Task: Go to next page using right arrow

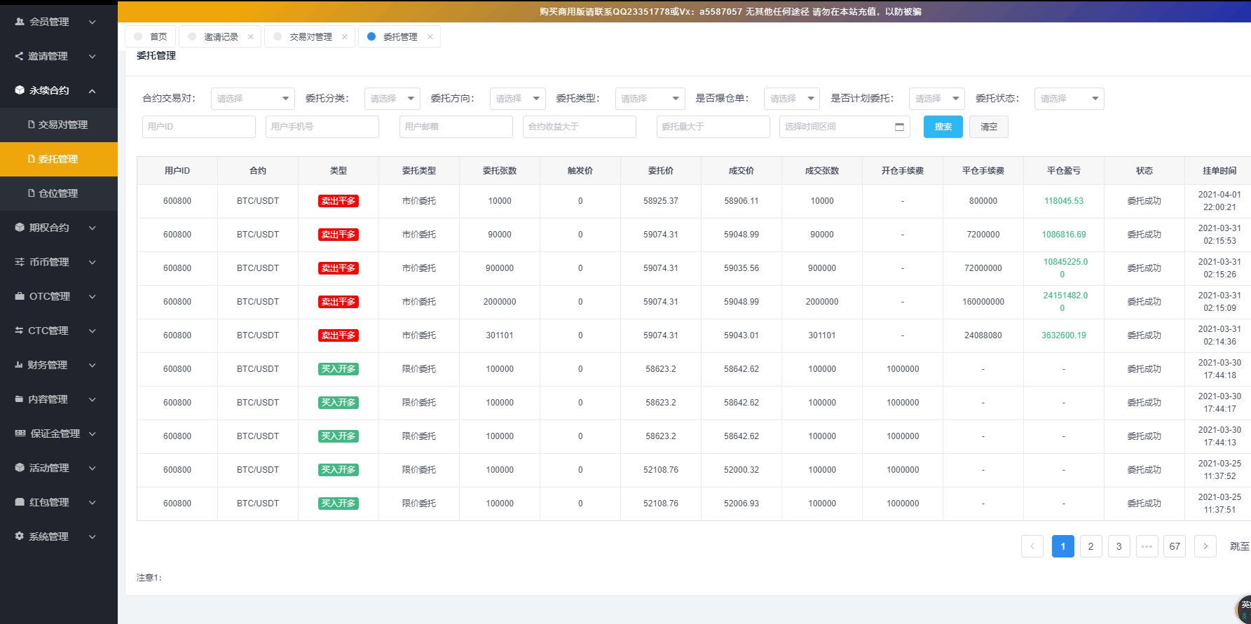Action: tap(1205, 546)
